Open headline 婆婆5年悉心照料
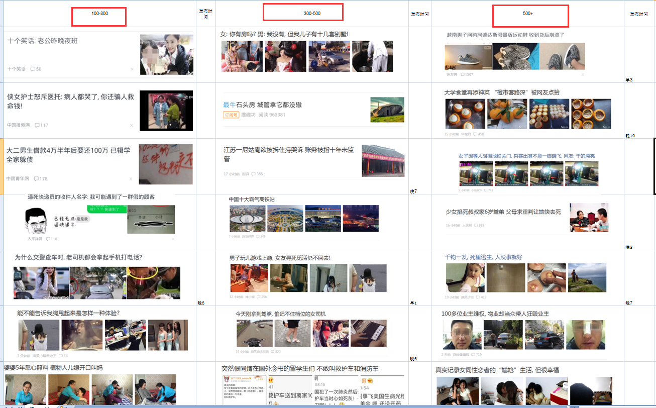Viewport: 656px width, 408px height. pyautogui.click(x=53, y=368)
